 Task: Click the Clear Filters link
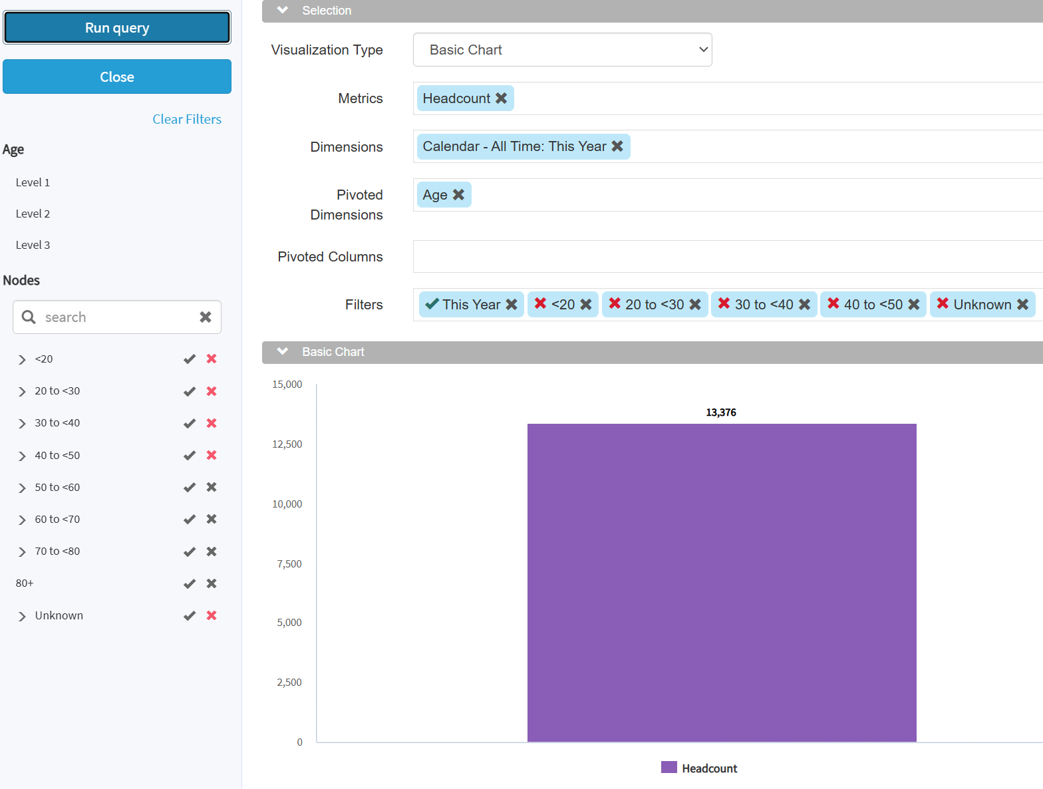pyautogui.click(x=187, y=119)
